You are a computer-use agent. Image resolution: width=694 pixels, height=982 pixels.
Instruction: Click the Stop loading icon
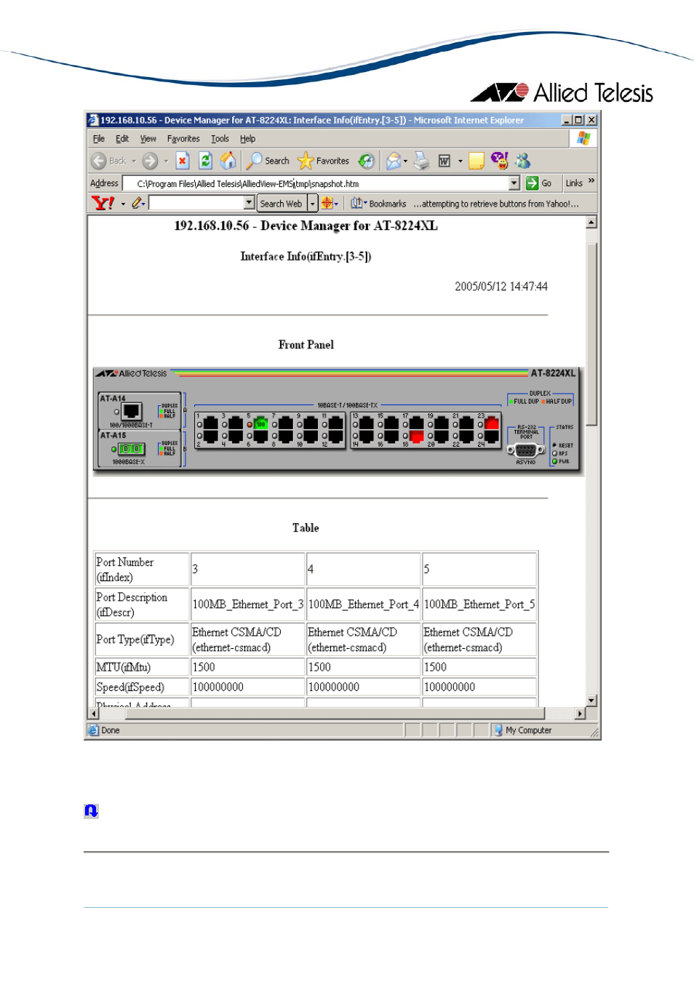tap(183, 161)
